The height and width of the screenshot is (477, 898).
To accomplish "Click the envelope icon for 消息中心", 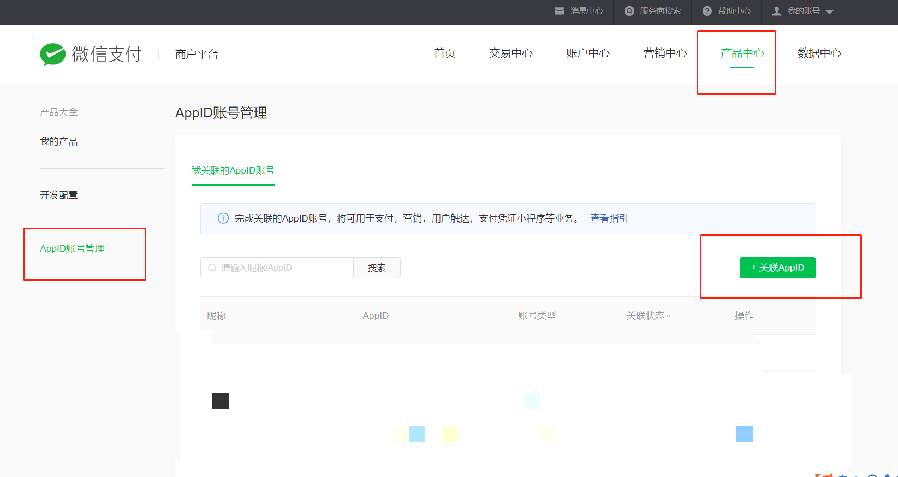I will coord(560,11).
